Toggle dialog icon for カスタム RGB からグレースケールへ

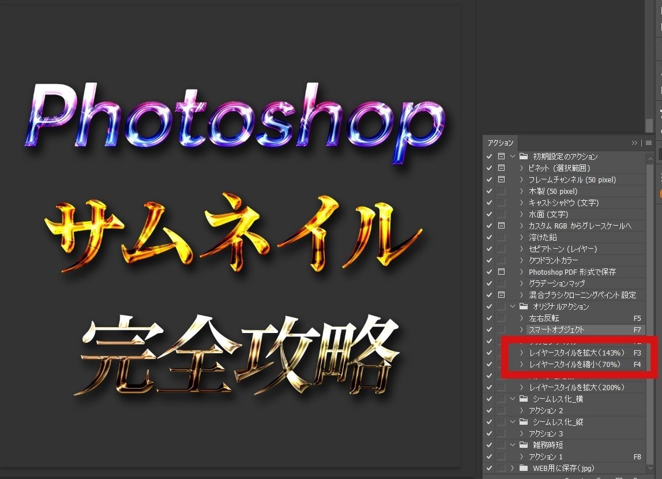pyautogui.click(x=501, y=226)
